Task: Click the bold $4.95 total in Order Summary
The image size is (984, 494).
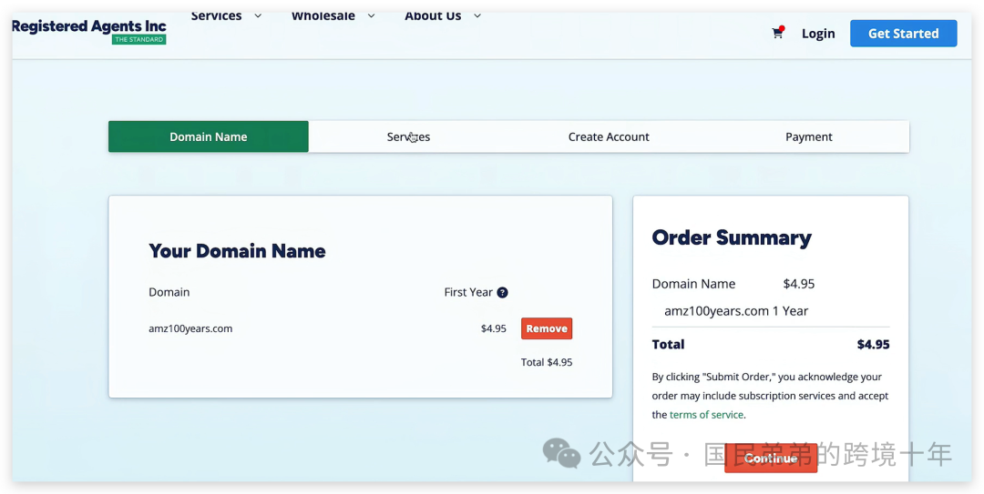Action: click(874, 344)
